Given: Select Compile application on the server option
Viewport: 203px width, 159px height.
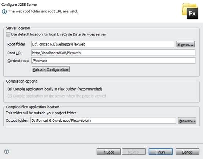Looking at the screenshot, I should pyautogui.click(x=10, y=96).
